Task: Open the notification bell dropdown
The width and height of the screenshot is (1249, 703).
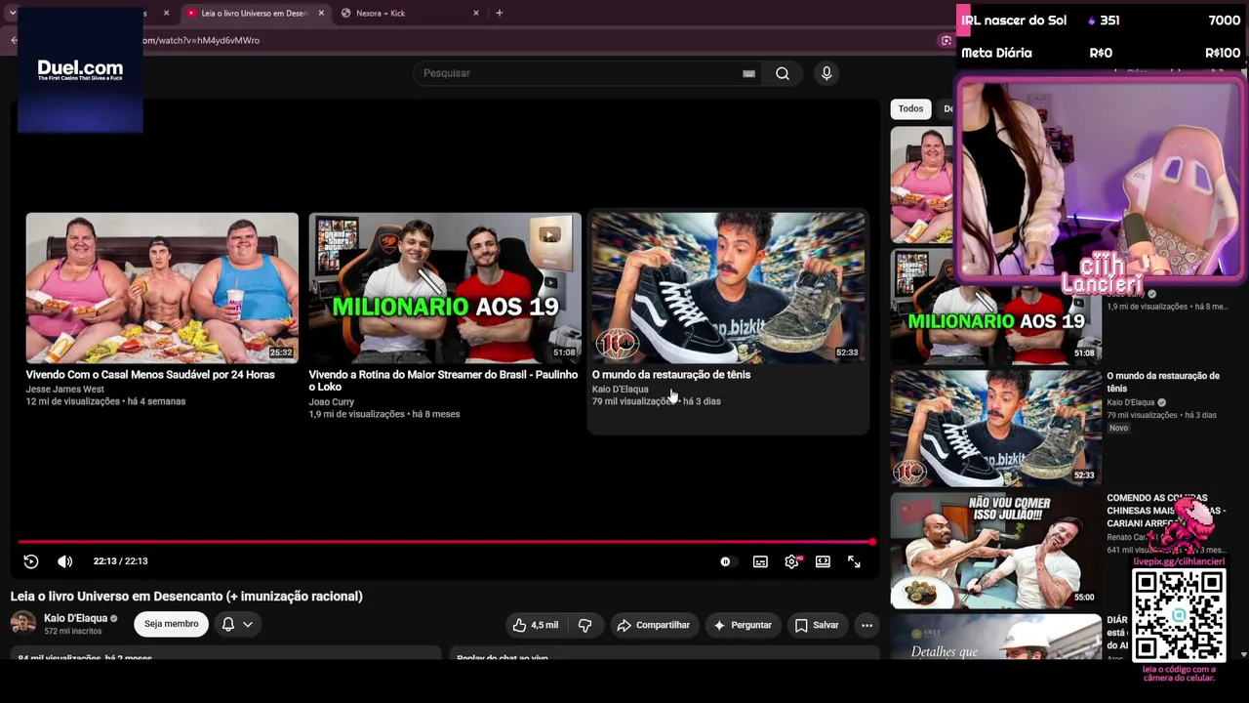Action: pos(237,624)
